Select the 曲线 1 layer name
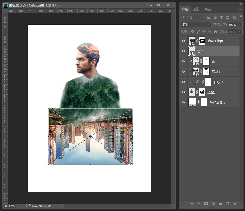 pos(219,82)
